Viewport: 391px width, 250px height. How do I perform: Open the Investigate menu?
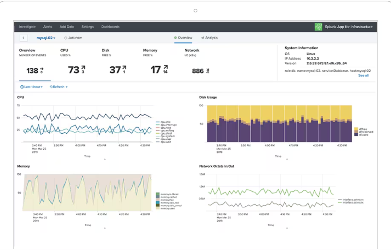[27, 27]
